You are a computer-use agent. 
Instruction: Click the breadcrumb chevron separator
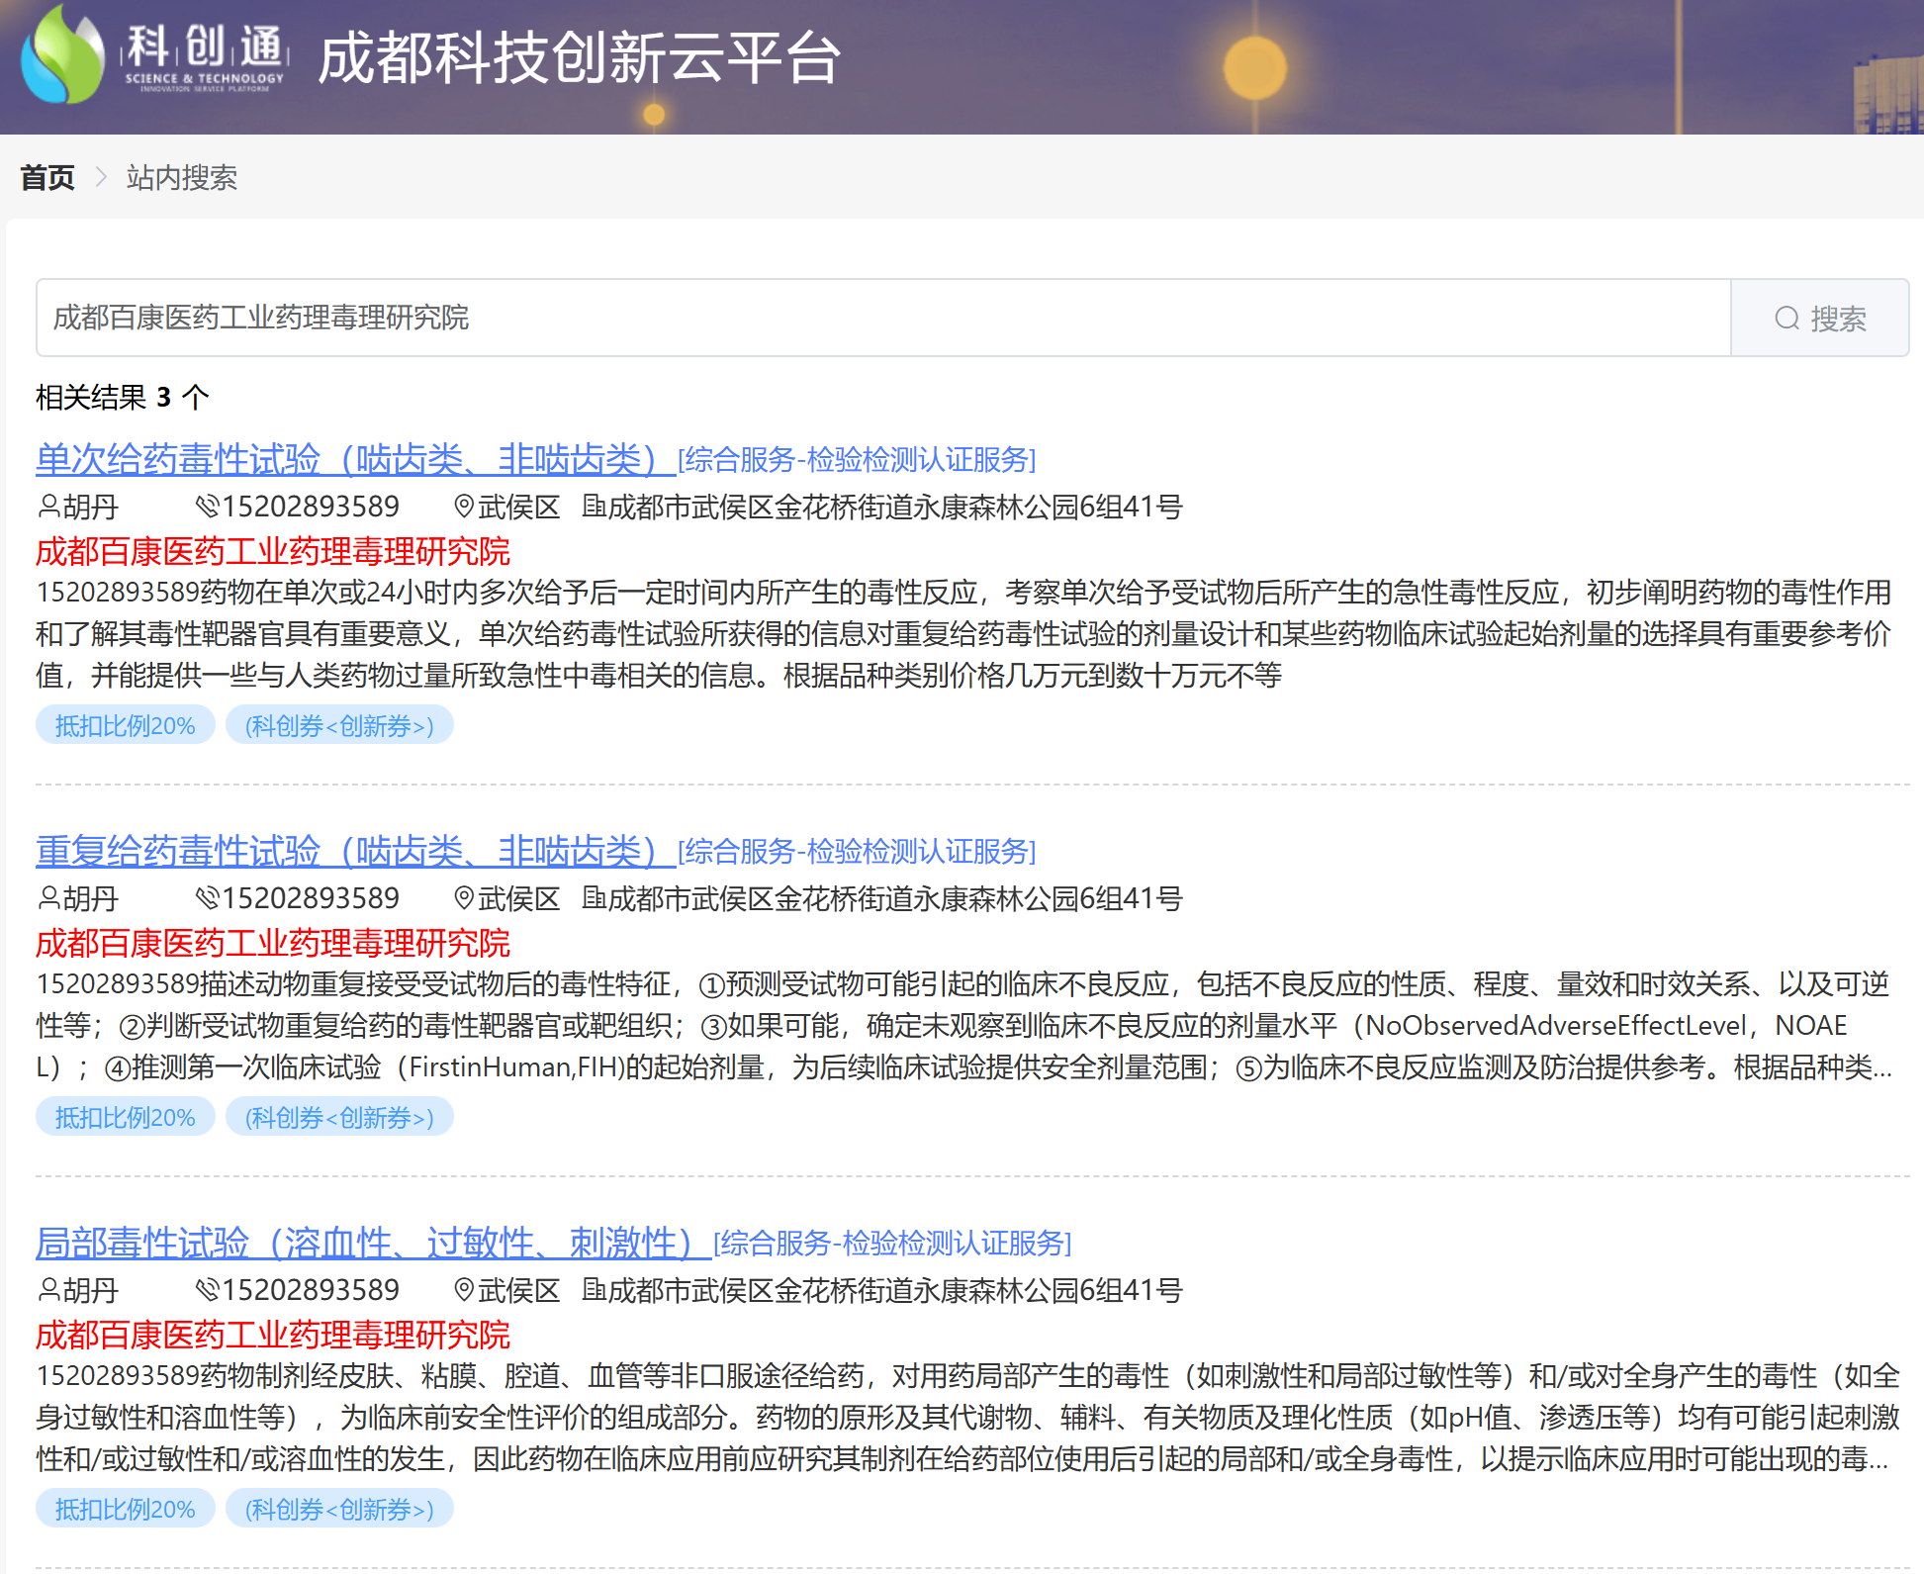coord(100,177)
